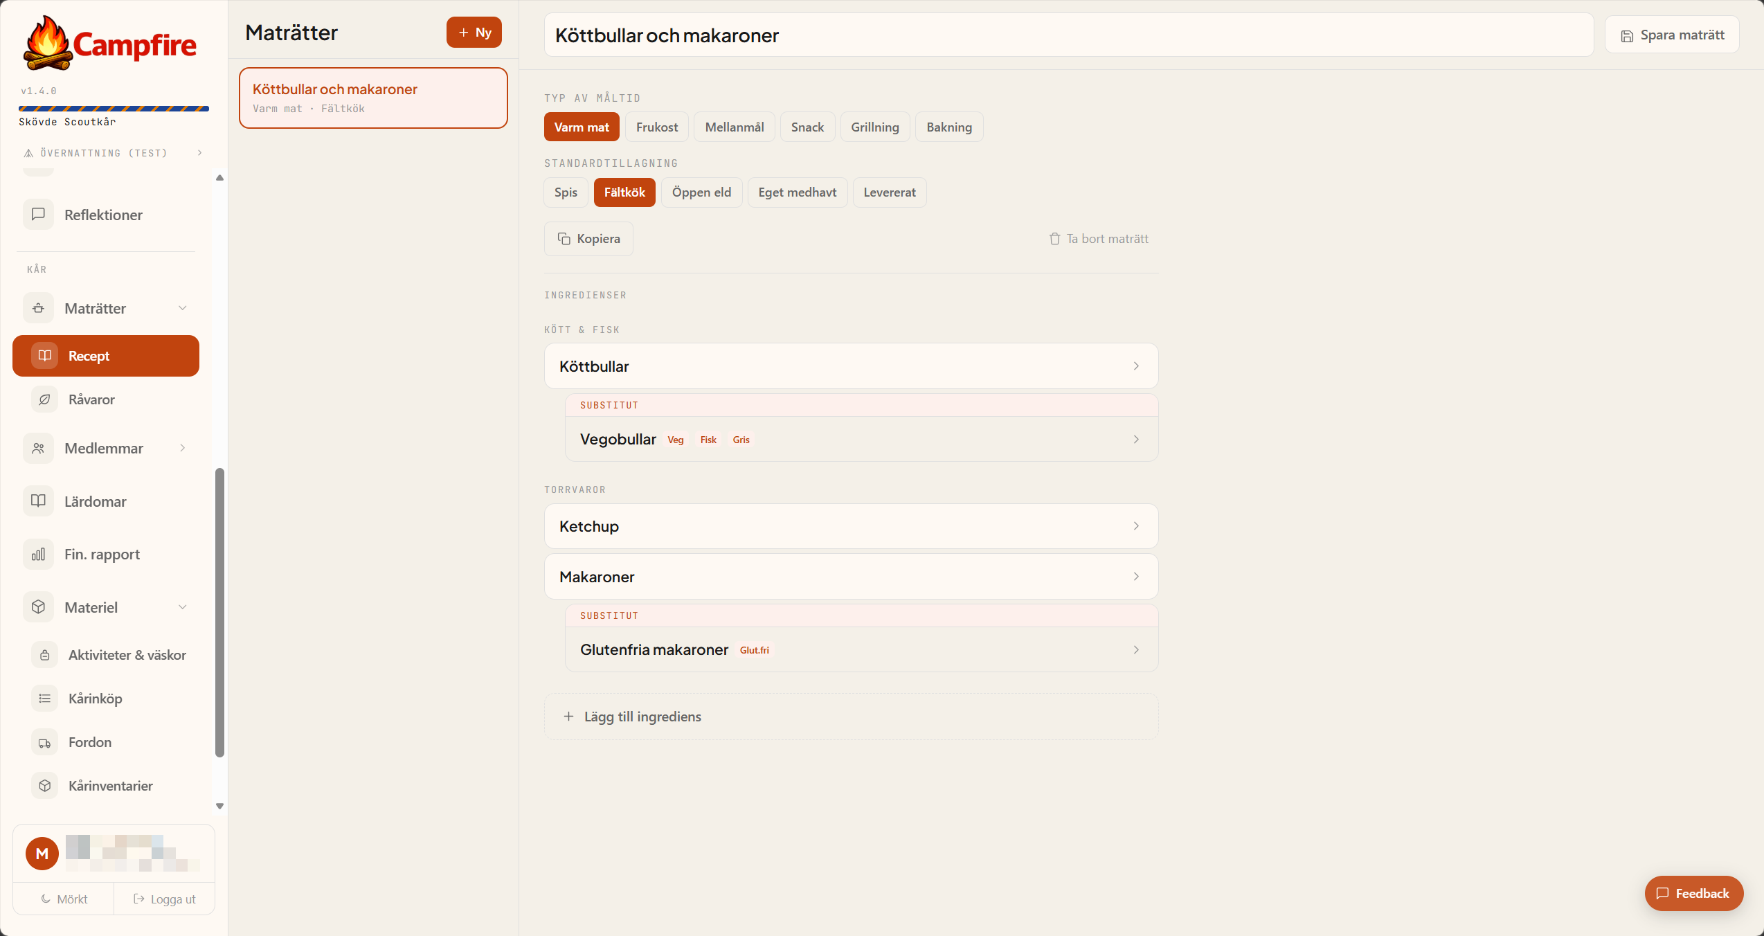
Task: Click Spara maträtt button
Action: point(1672,35)
